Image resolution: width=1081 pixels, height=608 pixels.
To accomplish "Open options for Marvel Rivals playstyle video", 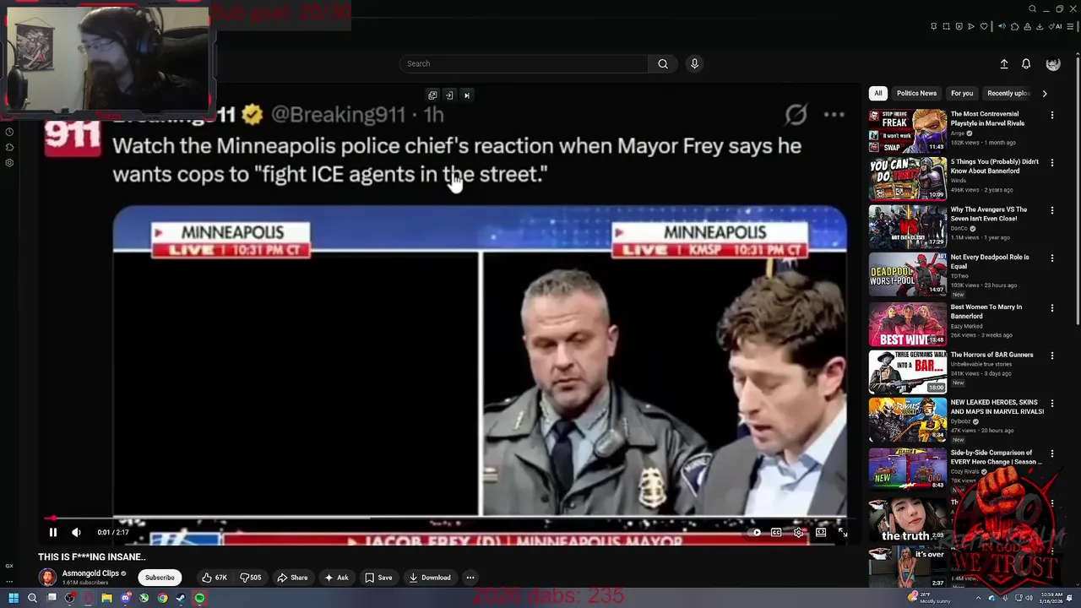I will pyautogui.click(x=1051, y=115).
